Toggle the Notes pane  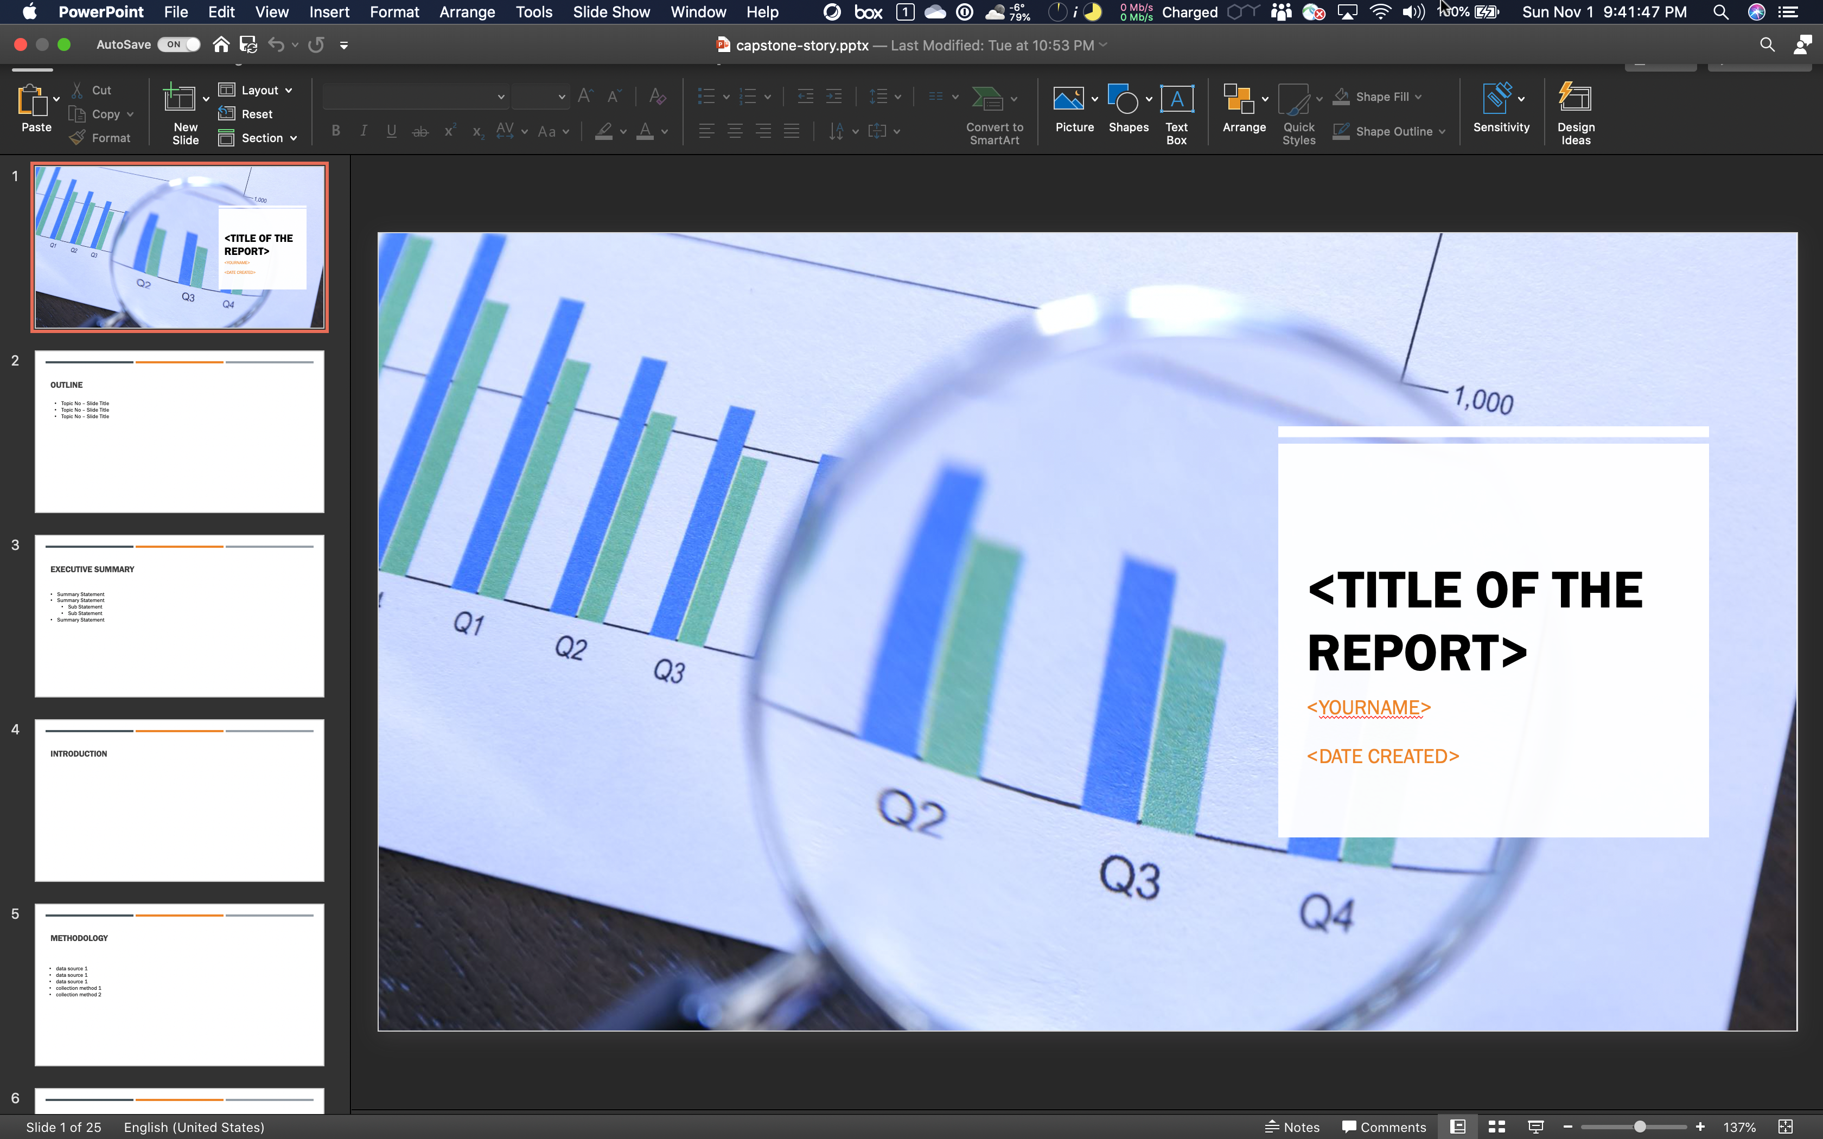point(1293,1127)
